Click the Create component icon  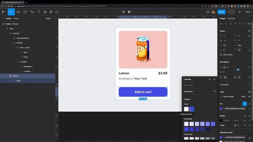(123, 12)
